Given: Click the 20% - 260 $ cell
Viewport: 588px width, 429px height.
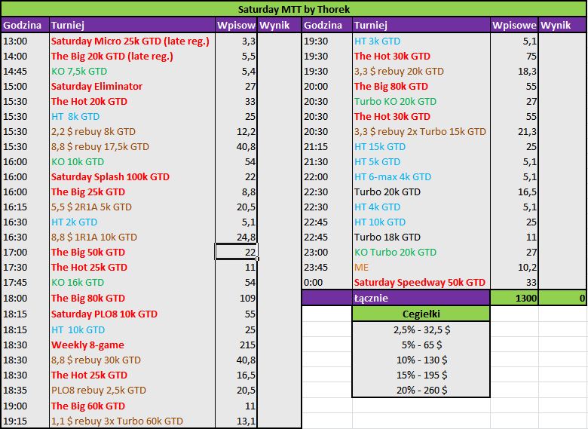Looking at the screenshot, I should point(421,390).
